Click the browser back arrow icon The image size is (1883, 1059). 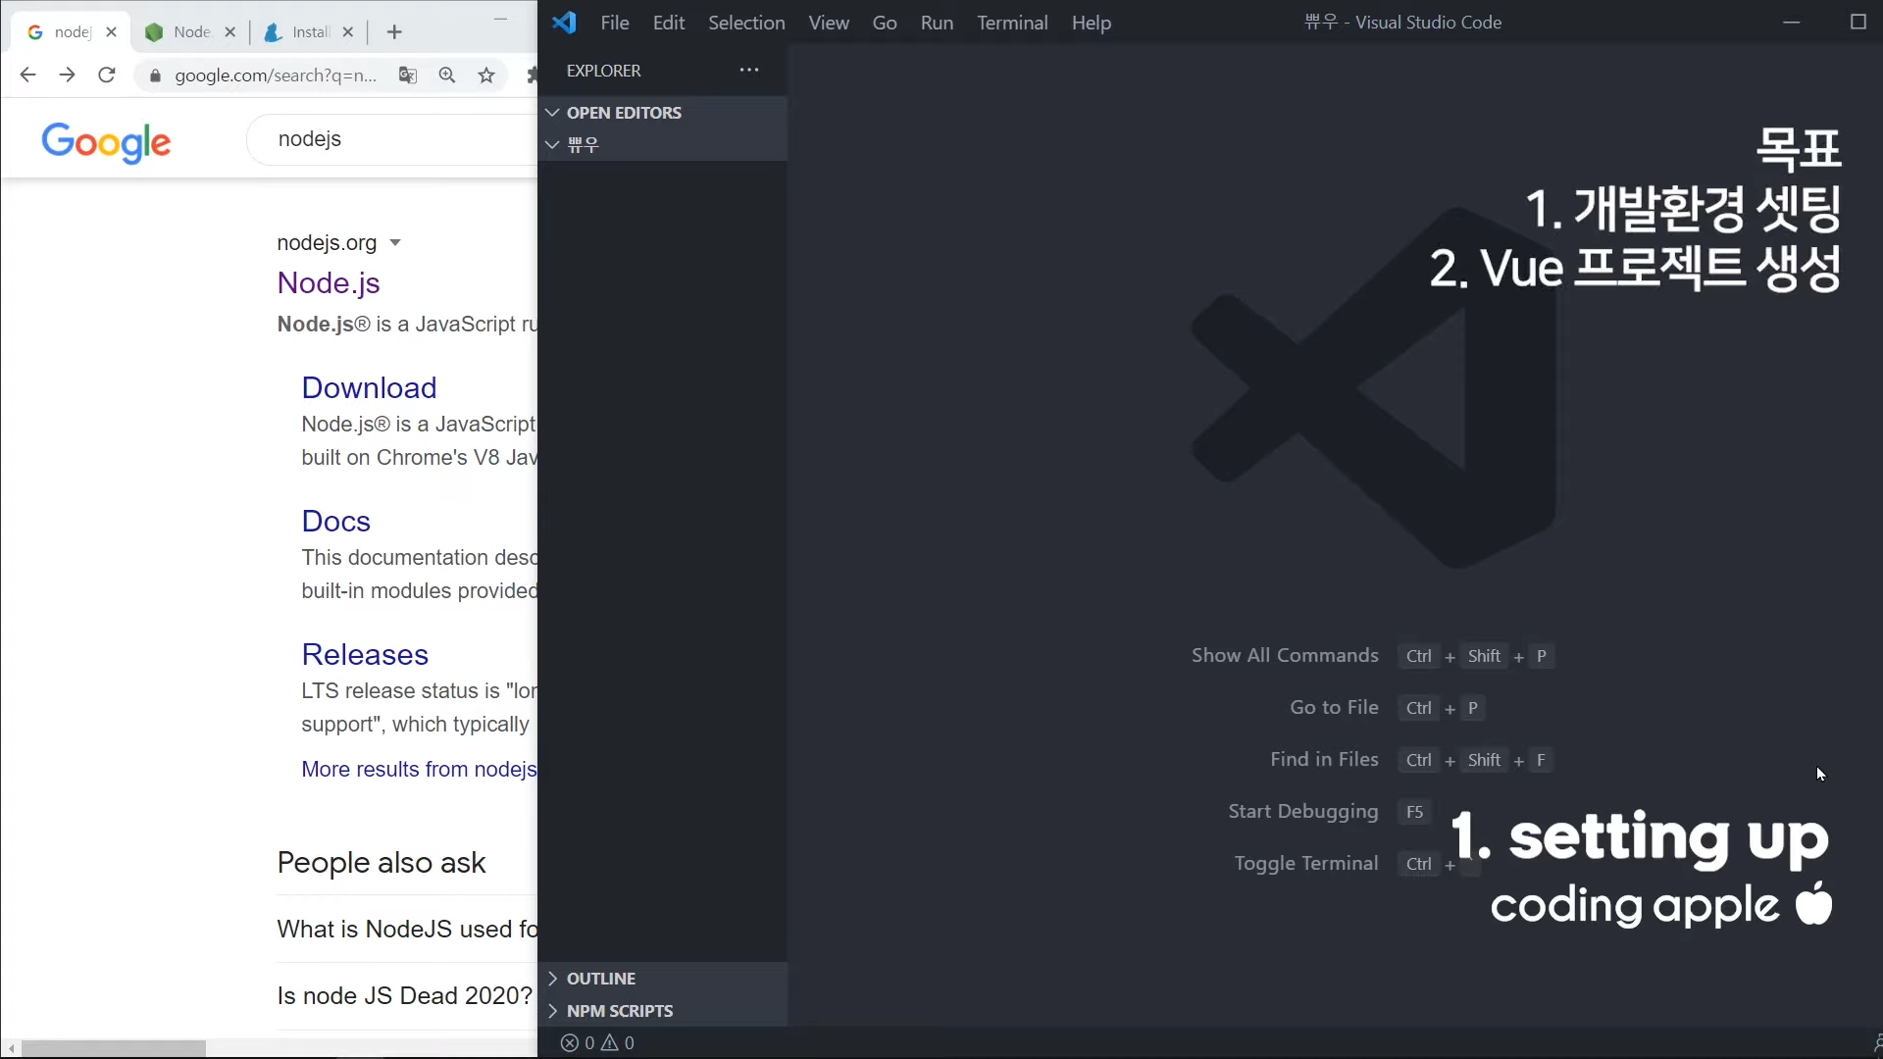[x=27, y=76]
